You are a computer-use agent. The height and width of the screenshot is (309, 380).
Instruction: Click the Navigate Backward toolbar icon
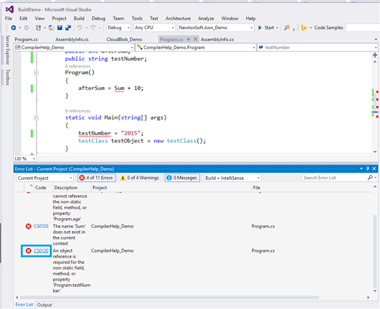[x=14, y=28]
